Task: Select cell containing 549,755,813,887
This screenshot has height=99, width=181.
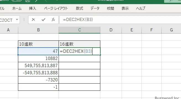Action: click(38, 65)
